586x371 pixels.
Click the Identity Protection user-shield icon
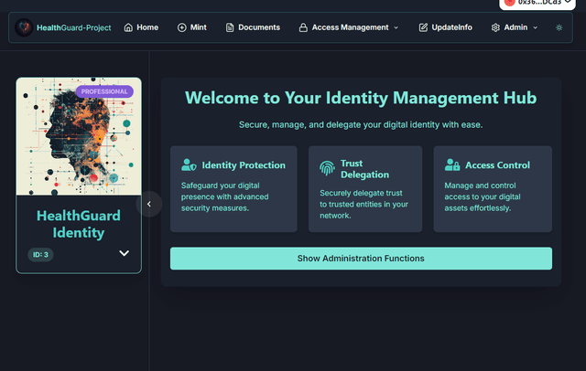[x=189, y=165]
